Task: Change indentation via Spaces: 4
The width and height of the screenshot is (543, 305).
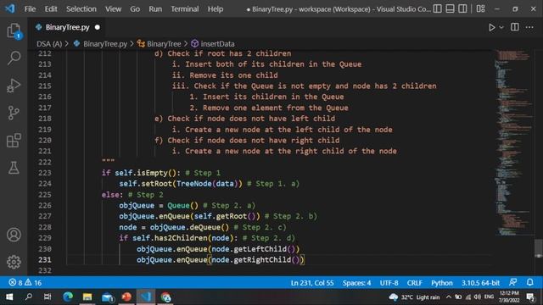Action: (x=356, y=283)
